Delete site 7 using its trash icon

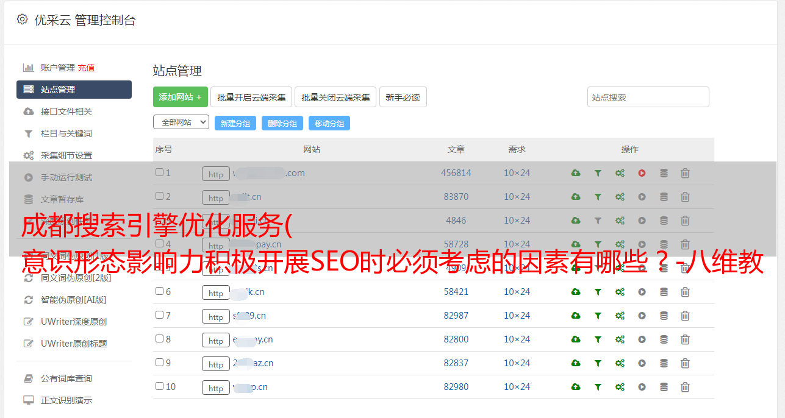point(685,316)
